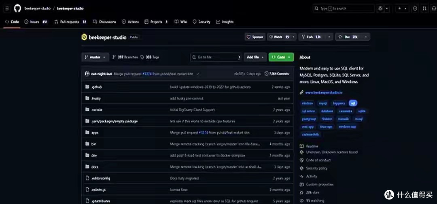Click folder icon for bin row
This screenshot has height=204, width=437.
[87, 144]
